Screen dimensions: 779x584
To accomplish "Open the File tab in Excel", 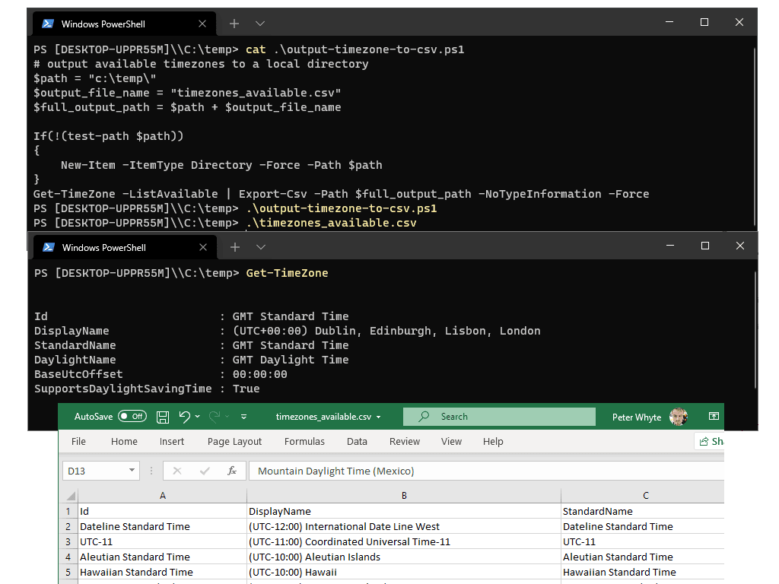I will (x=78, y=442).
